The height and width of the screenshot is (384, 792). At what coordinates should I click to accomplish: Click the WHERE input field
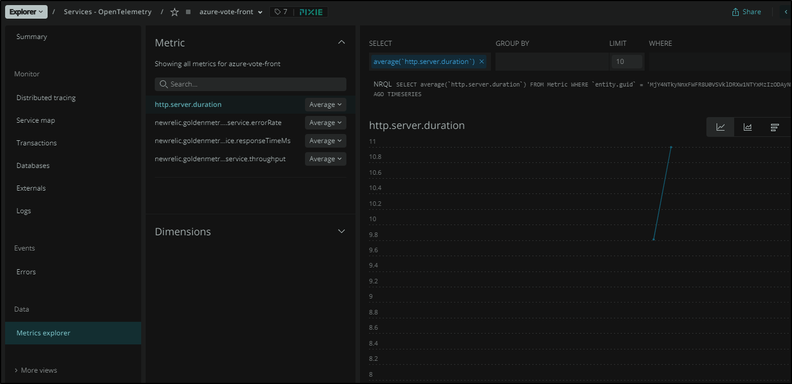click(720, 62)
